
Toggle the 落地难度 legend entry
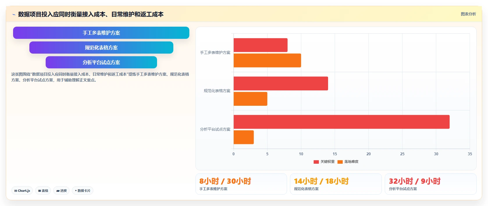tap(348, 162)
